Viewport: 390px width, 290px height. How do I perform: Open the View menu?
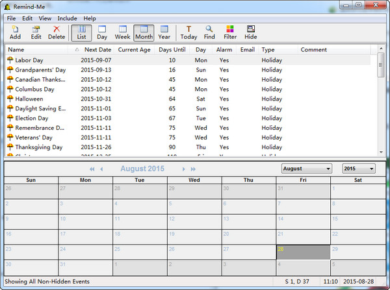click(x=45, y=18)
